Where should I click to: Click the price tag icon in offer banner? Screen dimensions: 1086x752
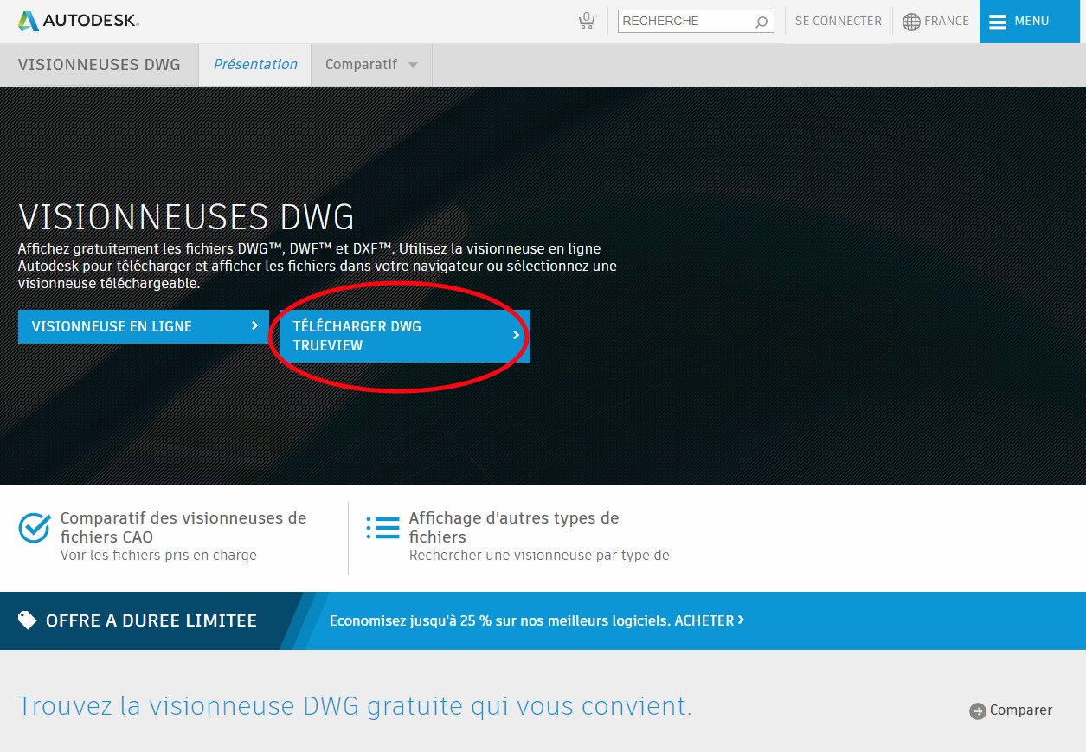click(x=28, y=620)
